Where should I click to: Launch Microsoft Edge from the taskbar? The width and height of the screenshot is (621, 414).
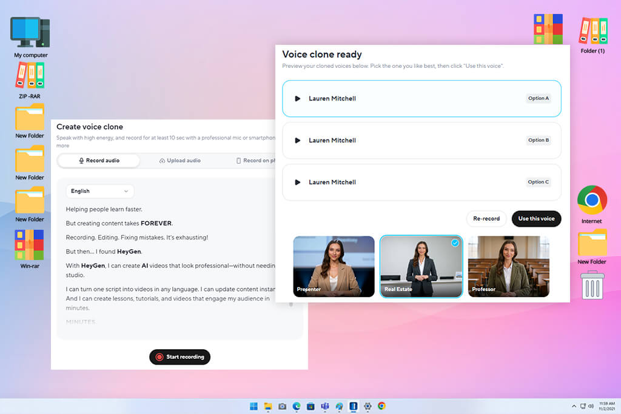pos(297,406)
